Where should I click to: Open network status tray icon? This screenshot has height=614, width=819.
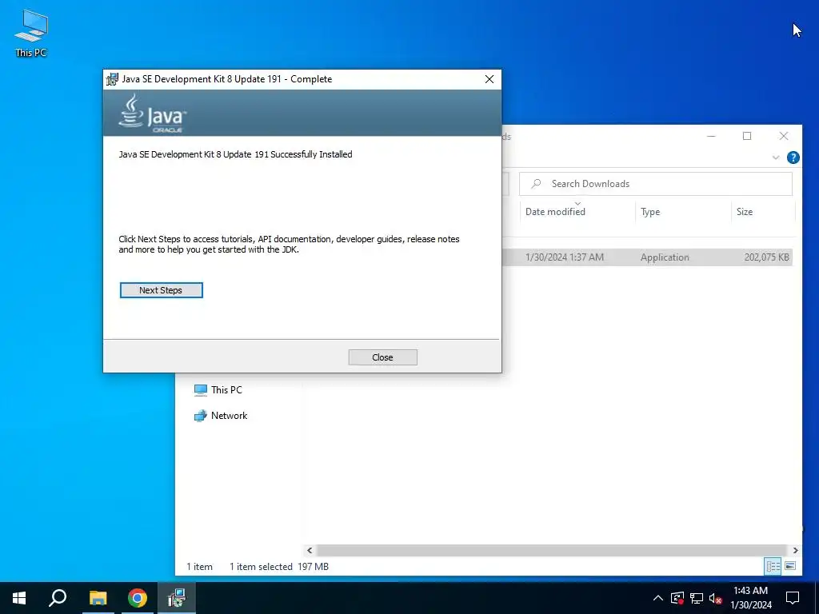697,598
